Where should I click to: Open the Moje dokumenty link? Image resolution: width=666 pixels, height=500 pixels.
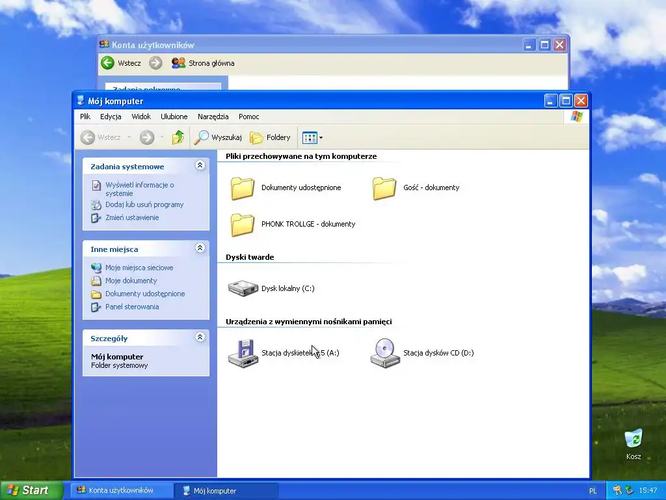click(131, 281)
